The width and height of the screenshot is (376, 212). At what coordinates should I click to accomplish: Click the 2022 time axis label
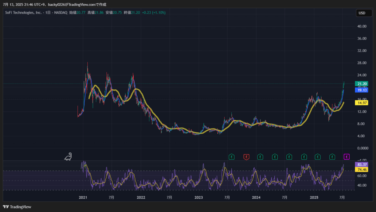pos(141,197)
